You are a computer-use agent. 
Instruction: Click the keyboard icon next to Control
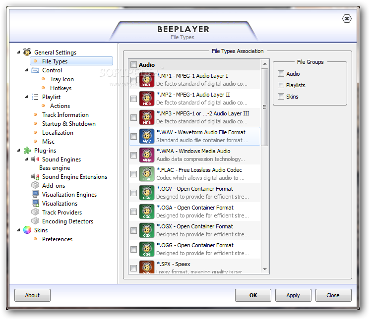pyautogui.click(x=35, y=70)
